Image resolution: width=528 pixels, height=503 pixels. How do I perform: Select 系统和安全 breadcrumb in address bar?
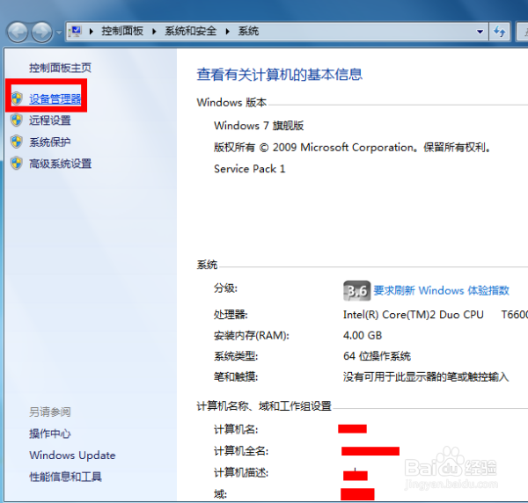click(x=190, y=31)
